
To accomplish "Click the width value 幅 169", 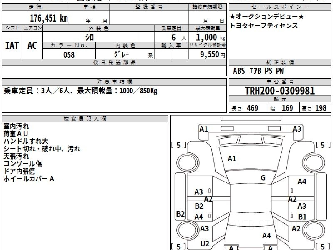I will coord(282,108).
